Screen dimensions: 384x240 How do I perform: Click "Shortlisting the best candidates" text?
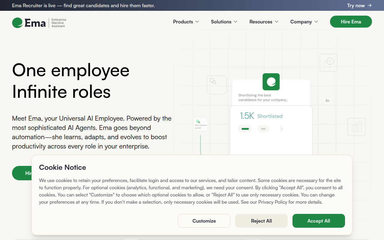[x=263, y=97]
